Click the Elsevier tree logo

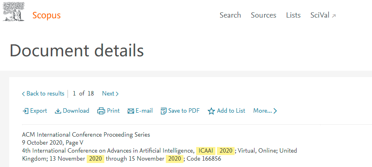click(x=14, y=12)
